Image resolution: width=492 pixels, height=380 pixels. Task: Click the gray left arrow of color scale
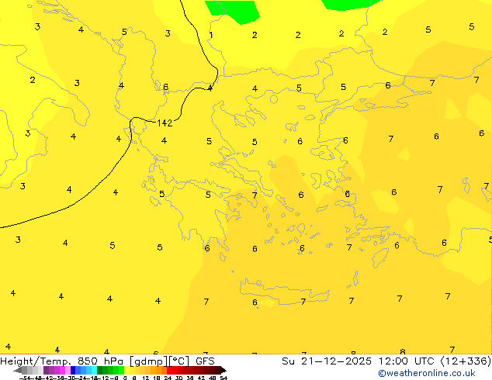click(18, 370)
